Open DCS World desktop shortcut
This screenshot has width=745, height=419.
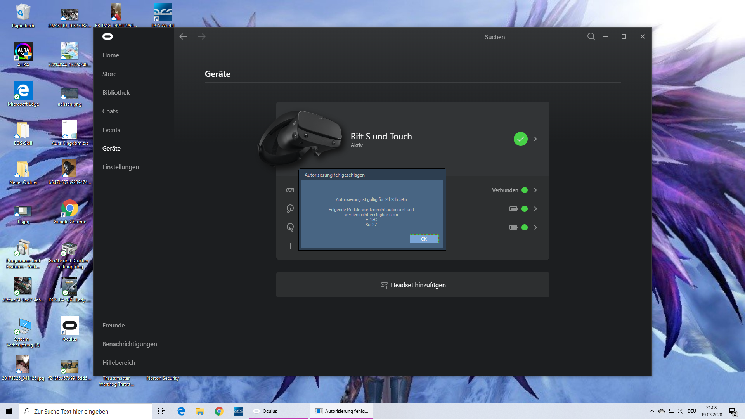click(x=163, y=16)
